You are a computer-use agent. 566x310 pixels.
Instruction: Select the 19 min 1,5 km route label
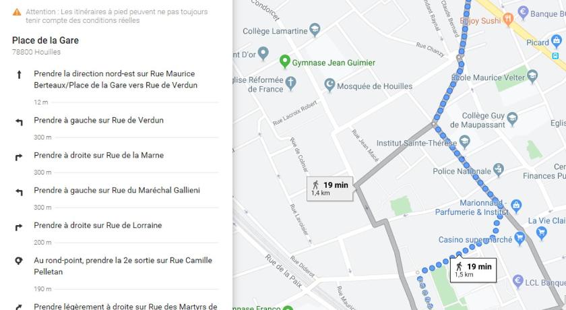473,270
